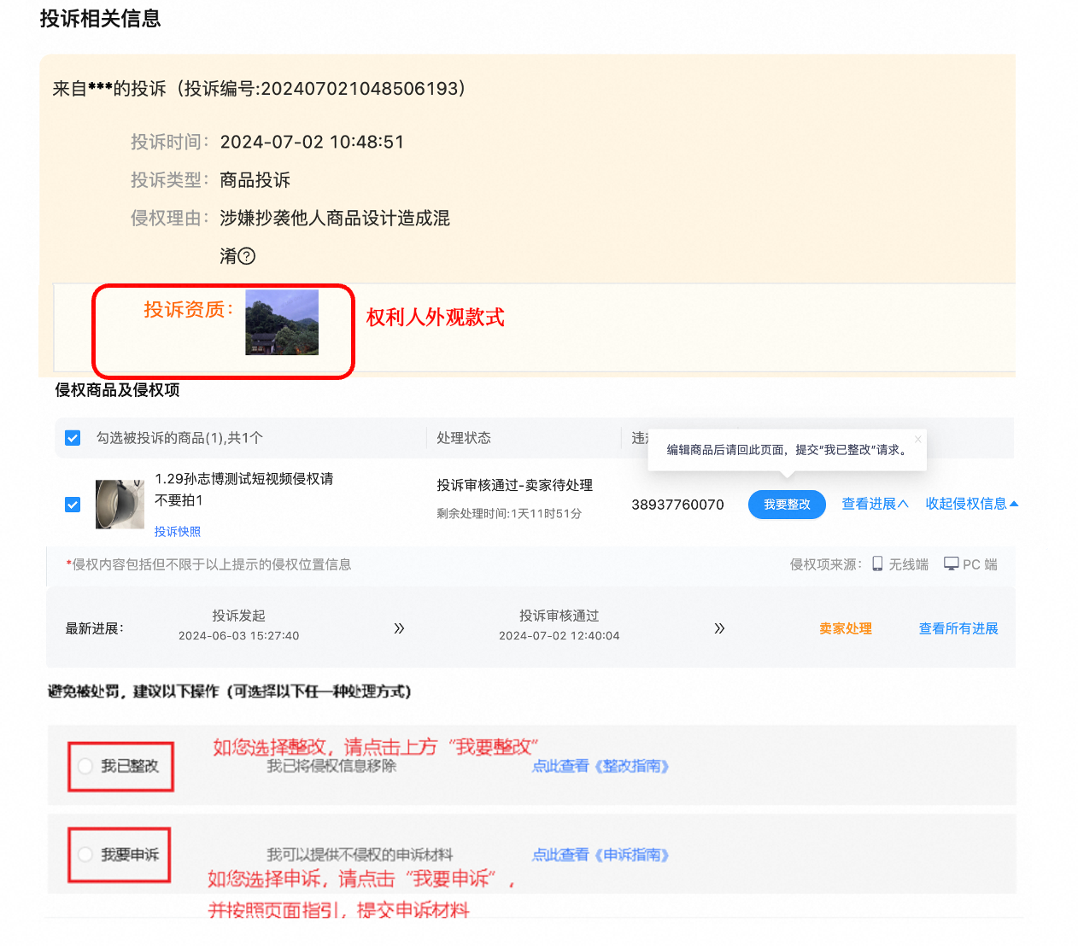Screen dimensions: 1078x946
Task: Open the complaint qualification image thumbnail
Action: coord(282,323)
